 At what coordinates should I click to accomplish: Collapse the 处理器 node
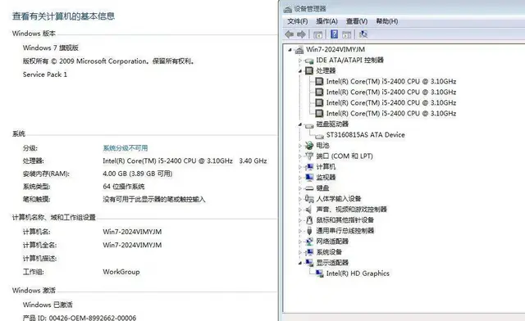(x=300, y=71)
